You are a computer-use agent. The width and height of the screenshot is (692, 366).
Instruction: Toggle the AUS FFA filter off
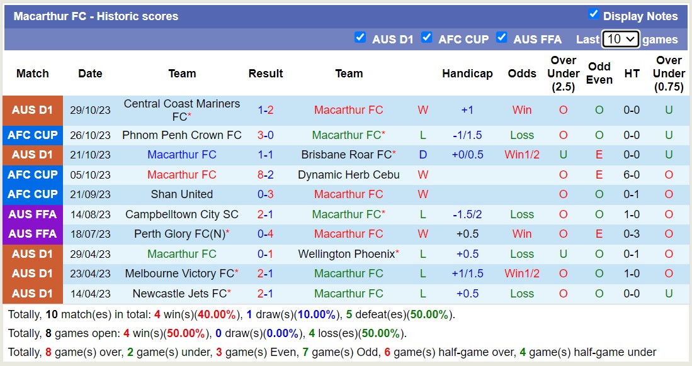pos(502,38)
